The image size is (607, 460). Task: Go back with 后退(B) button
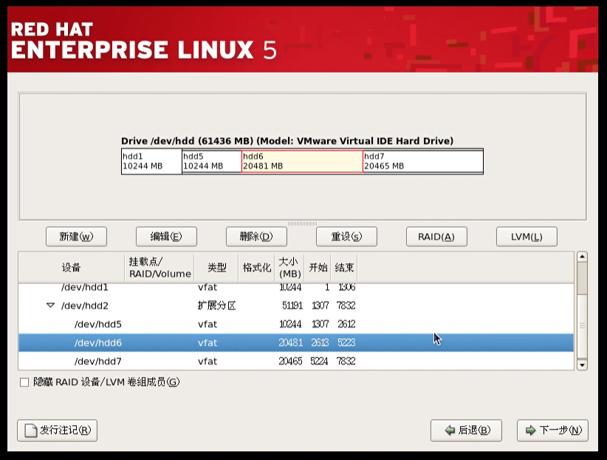coord(466,430)
